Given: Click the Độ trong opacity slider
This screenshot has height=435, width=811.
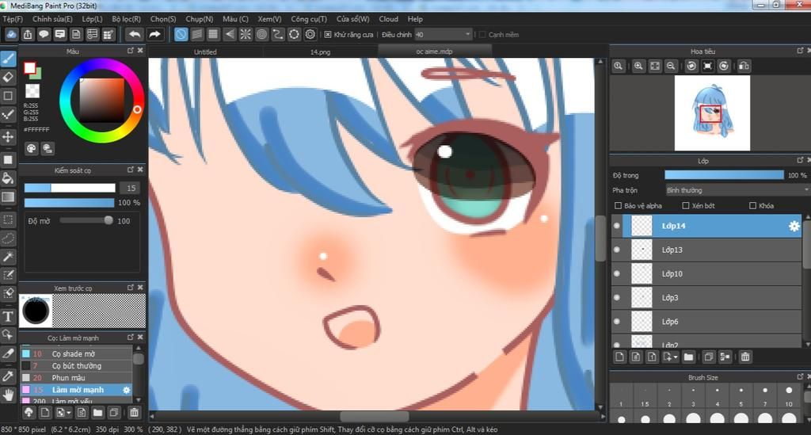Looking at the screenshot, I should 724,175.
